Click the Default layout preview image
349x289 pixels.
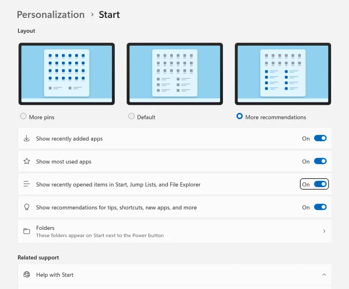[x=174, y=73]
